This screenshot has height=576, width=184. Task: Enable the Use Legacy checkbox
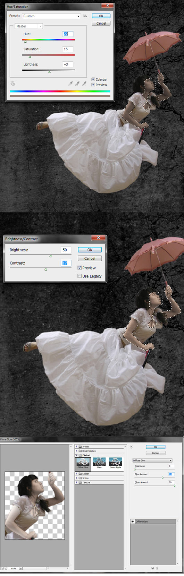[x=80, y=276]
